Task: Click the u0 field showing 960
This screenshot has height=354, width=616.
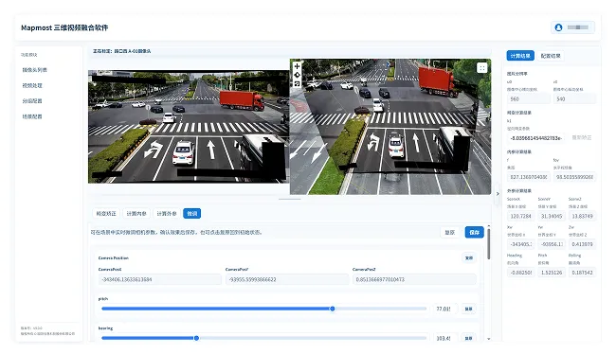Action: coord(529,98)
